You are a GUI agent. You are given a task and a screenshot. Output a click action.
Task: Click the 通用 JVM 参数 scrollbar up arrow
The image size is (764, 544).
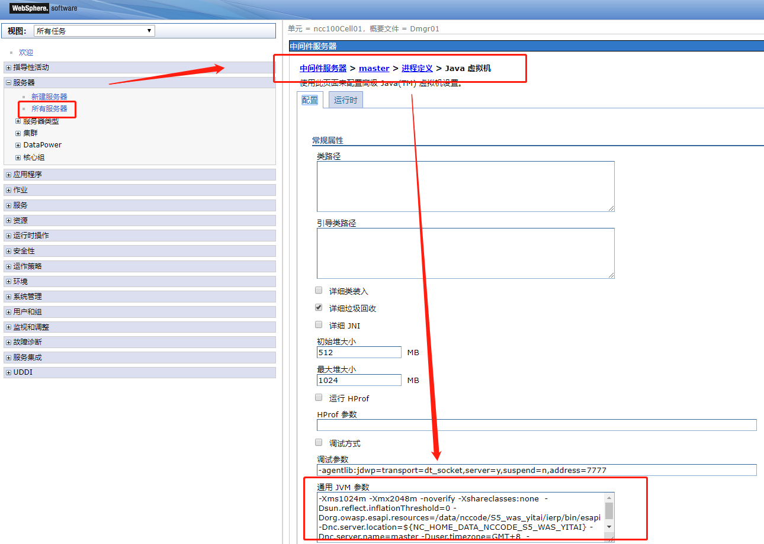click(609, 497)
